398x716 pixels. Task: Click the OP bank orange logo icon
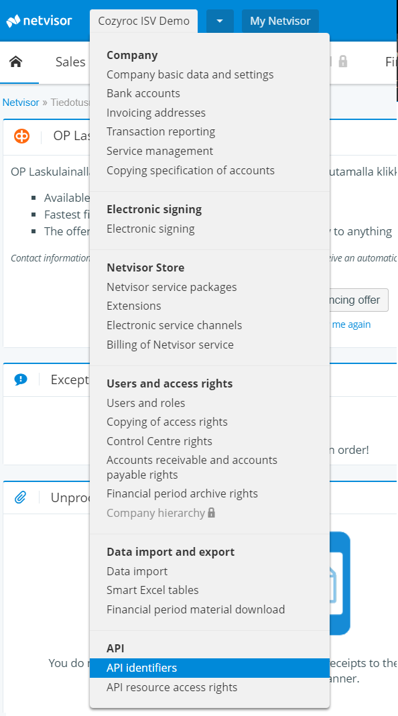click(21, 136)
